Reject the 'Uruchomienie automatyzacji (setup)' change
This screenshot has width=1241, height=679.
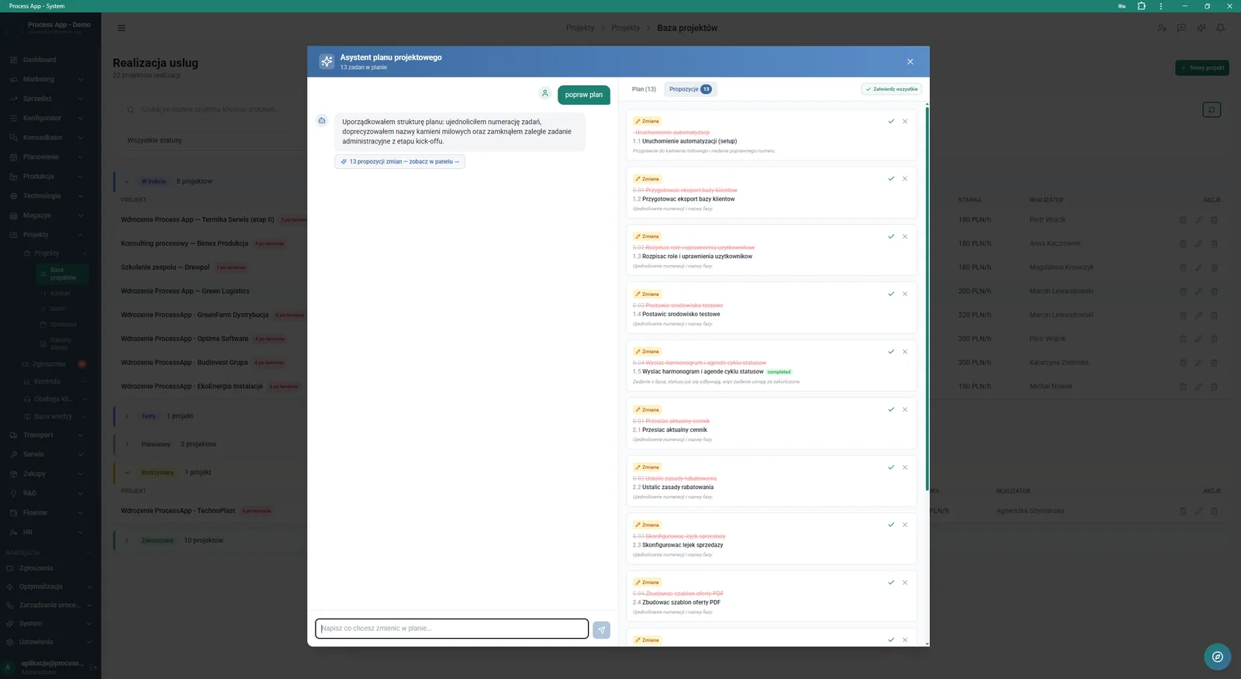pos(905,122)
